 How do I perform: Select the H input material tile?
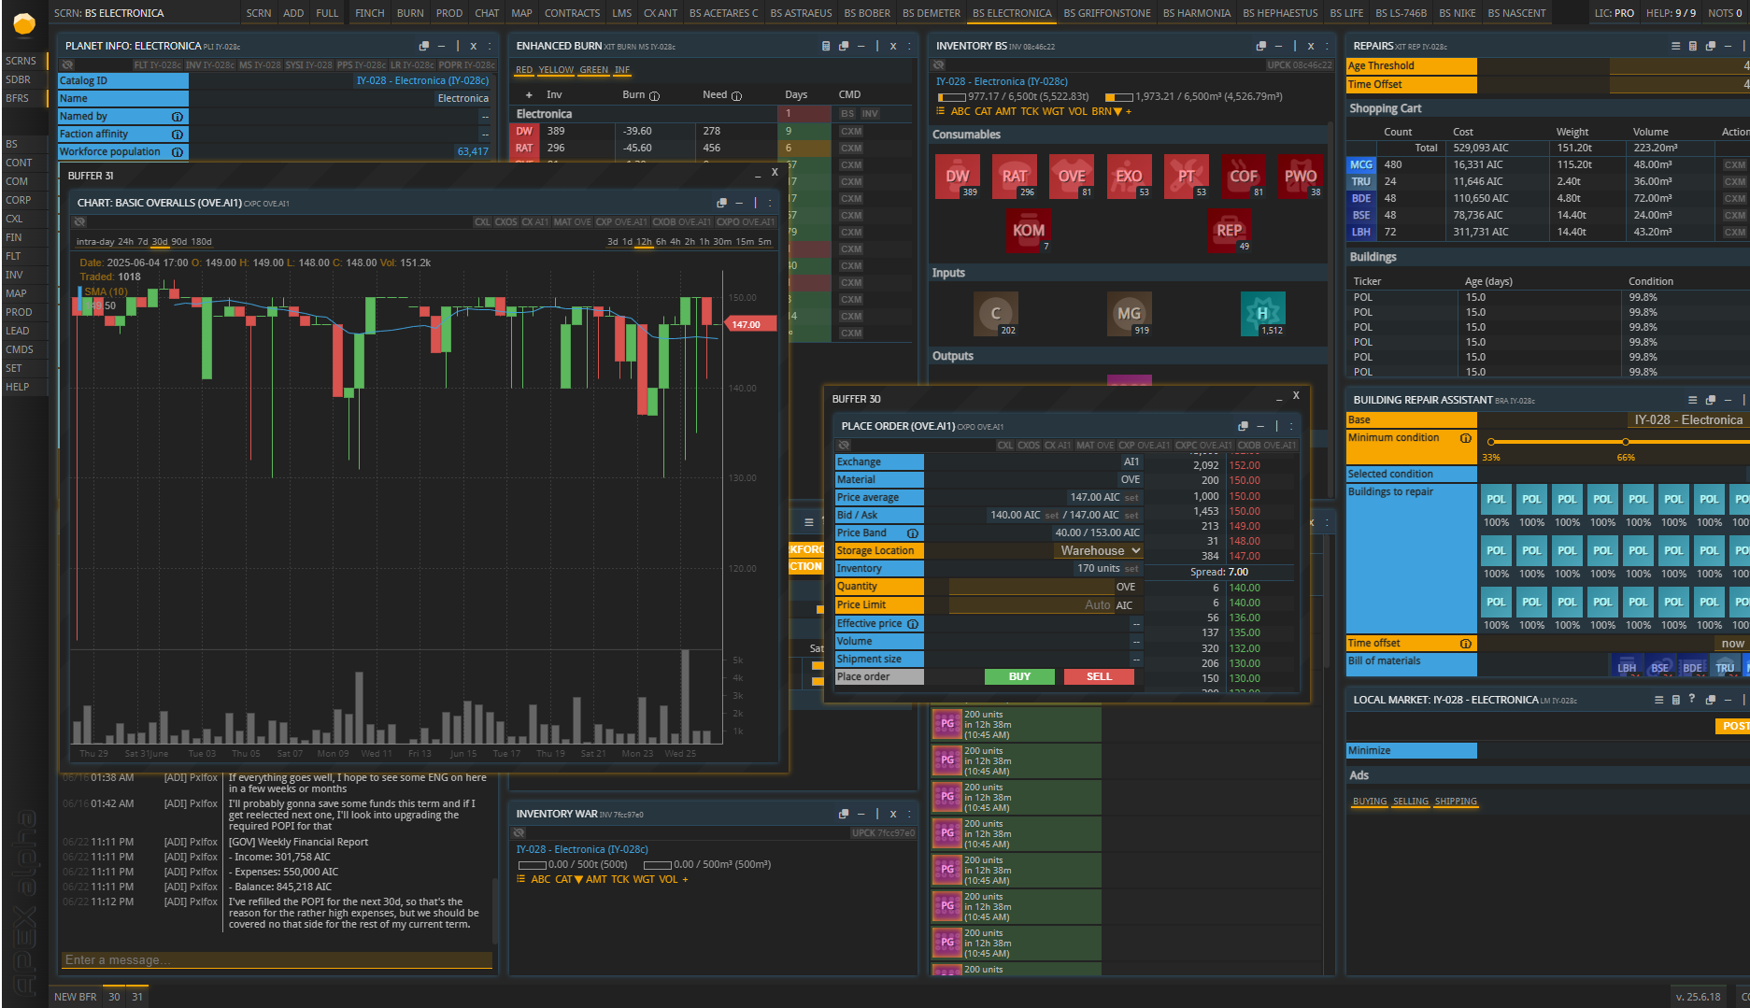[x=1262, y=314]
